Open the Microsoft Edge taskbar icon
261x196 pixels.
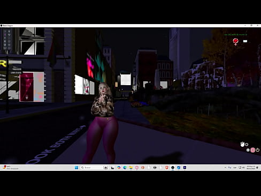125,168
